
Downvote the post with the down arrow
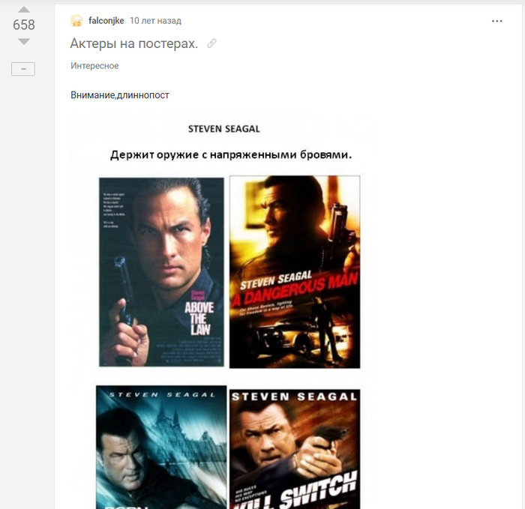[x=24, y=41]
